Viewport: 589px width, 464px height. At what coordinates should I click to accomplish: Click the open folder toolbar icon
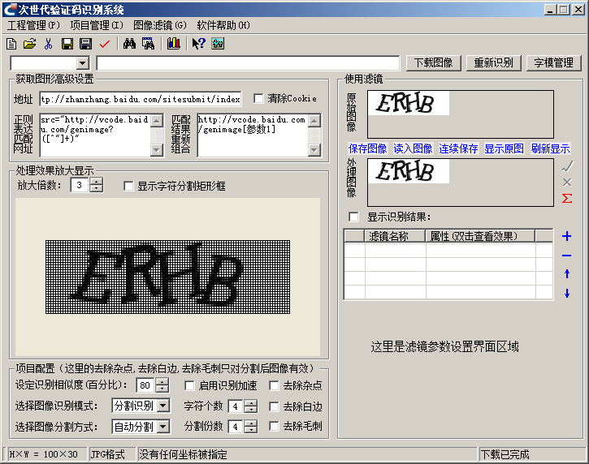pos(29,44)
